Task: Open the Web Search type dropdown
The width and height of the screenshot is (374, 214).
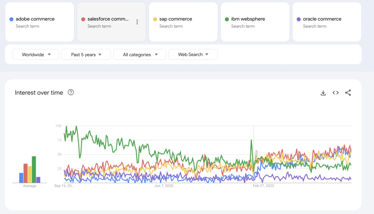Action: [193, 55]
